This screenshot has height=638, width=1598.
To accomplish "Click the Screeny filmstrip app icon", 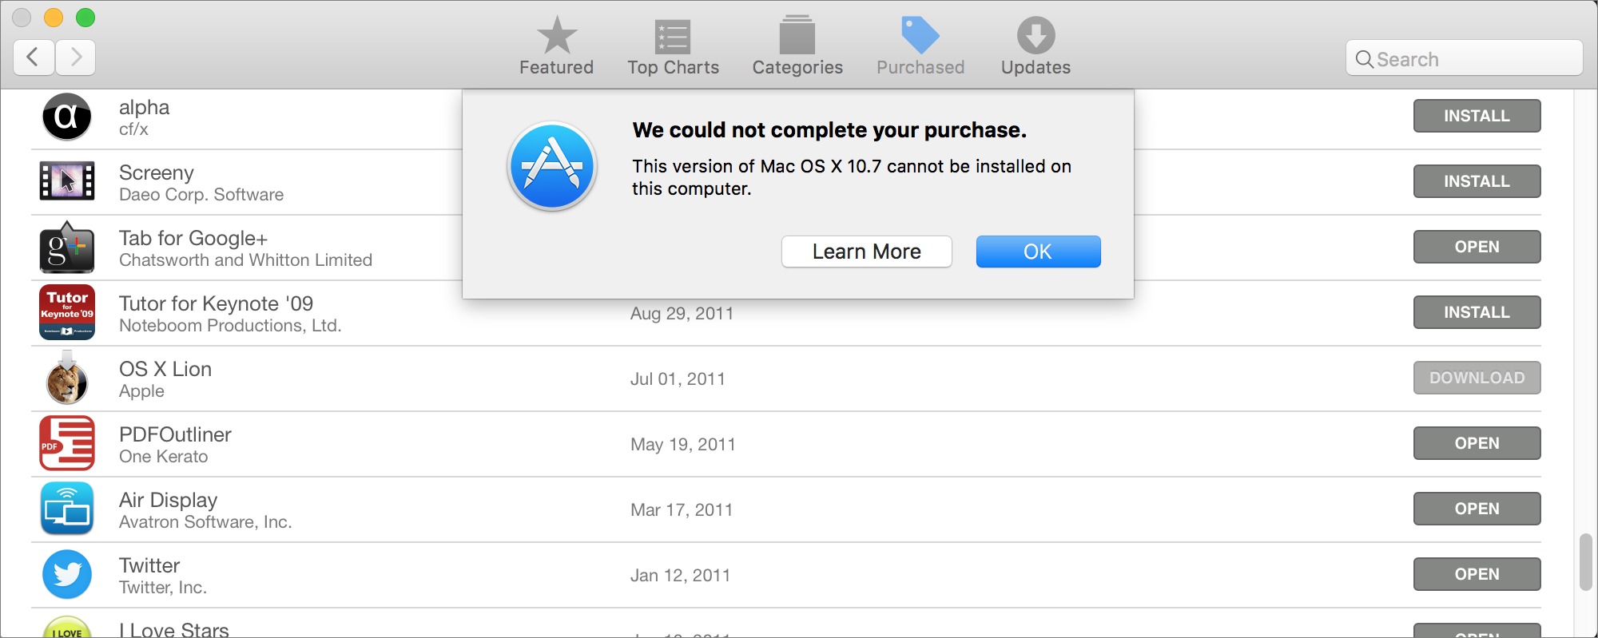I will [x=66, y=181].
